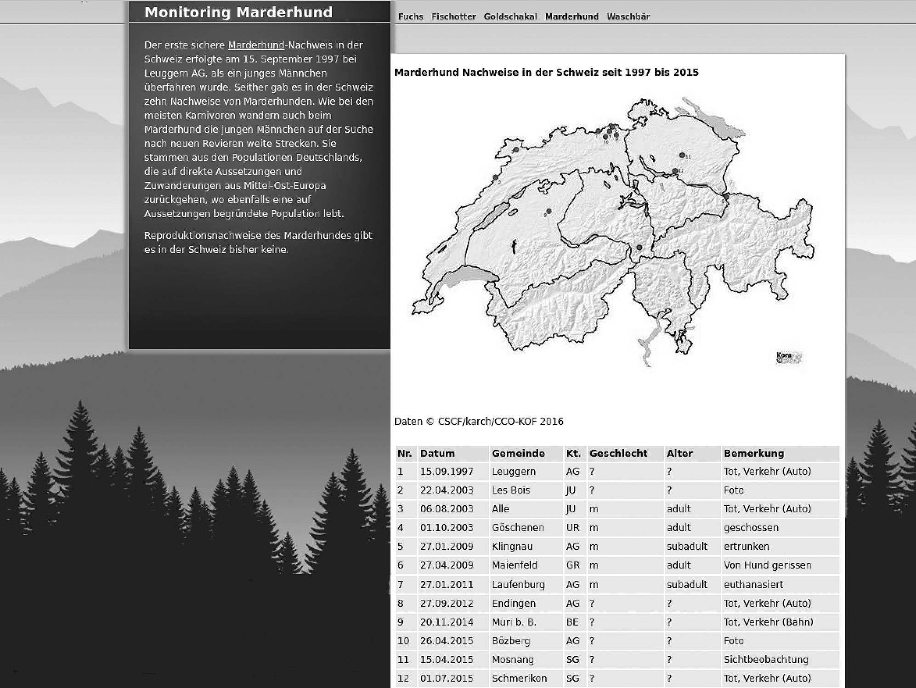Screen dimensions: 916x688
Task: Click map marker number 6 at Maienfeld
Action: 726,197
